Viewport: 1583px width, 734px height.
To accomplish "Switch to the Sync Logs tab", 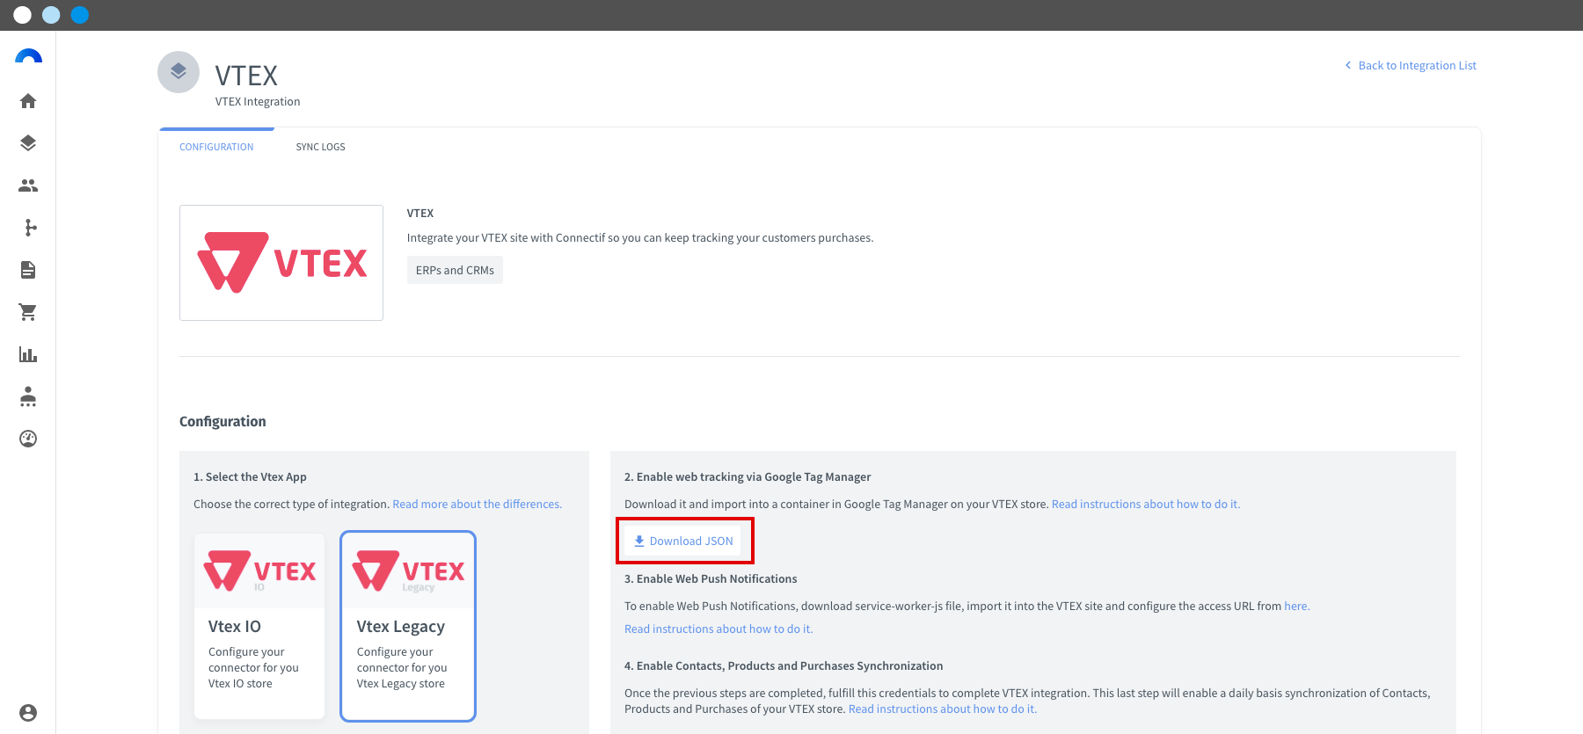I will 320,147.
